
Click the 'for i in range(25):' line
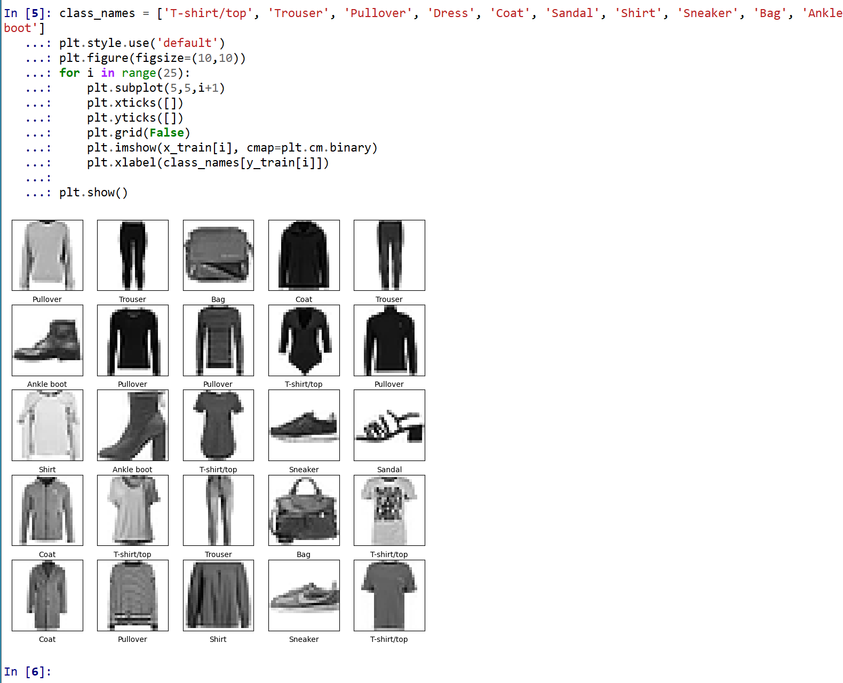click(125, 73)
